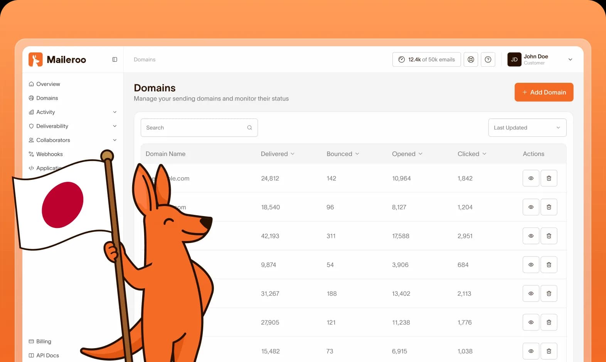Click the Clicked value 2,113

tap(464, 294)
